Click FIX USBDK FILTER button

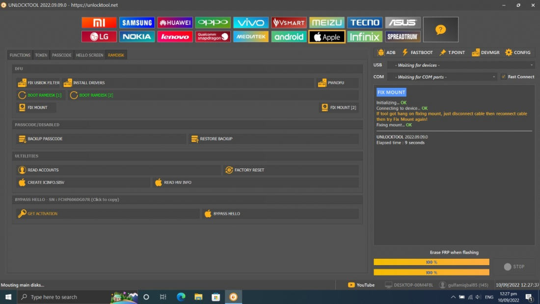(39, 83)
